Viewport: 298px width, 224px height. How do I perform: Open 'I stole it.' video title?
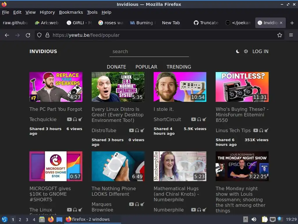pyautogui.click(x=164, y=109)
